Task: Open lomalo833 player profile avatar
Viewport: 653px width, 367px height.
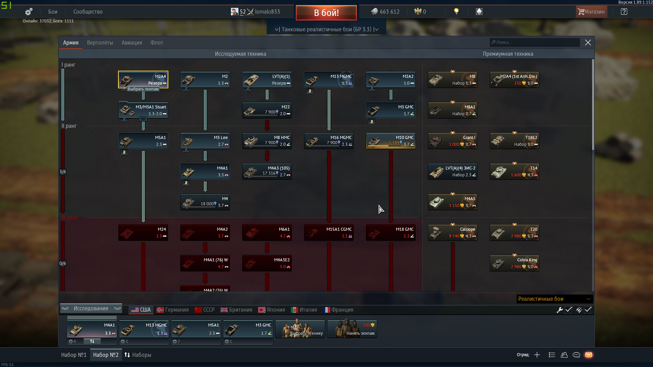Action: 234,12
